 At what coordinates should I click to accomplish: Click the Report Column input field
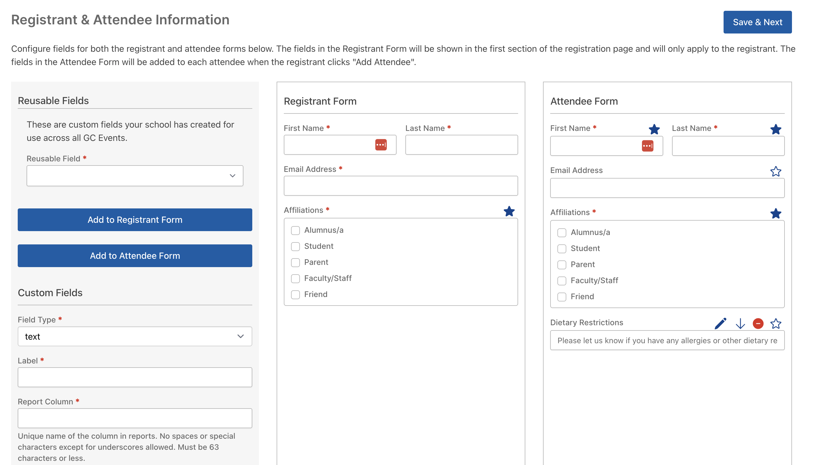(x=135, y=418)
